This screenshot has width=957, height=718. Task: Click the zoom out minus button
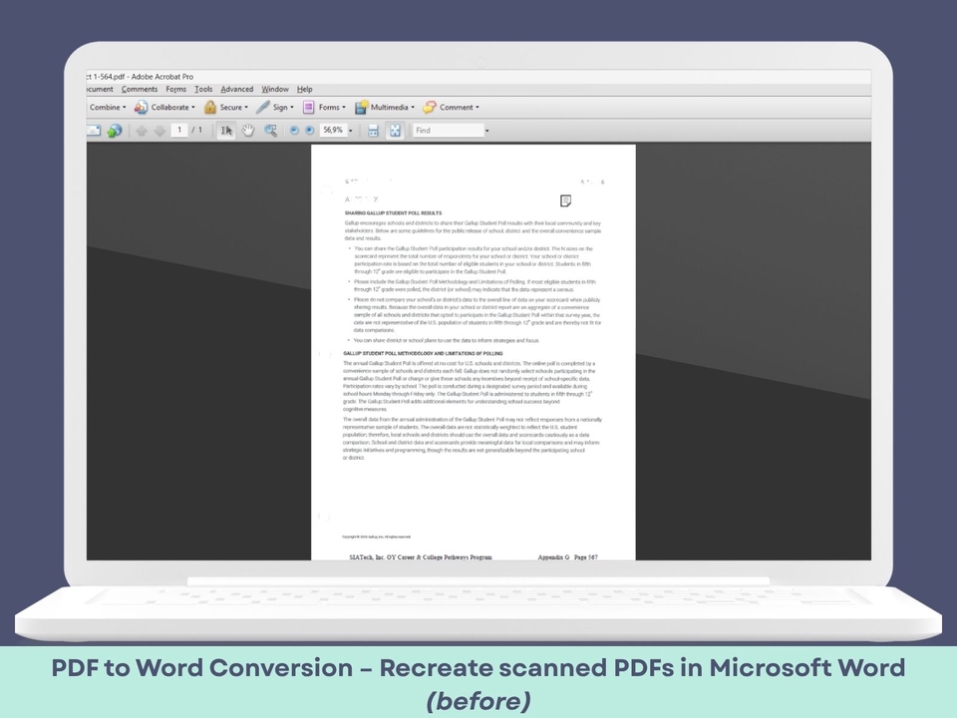point(294,131)
